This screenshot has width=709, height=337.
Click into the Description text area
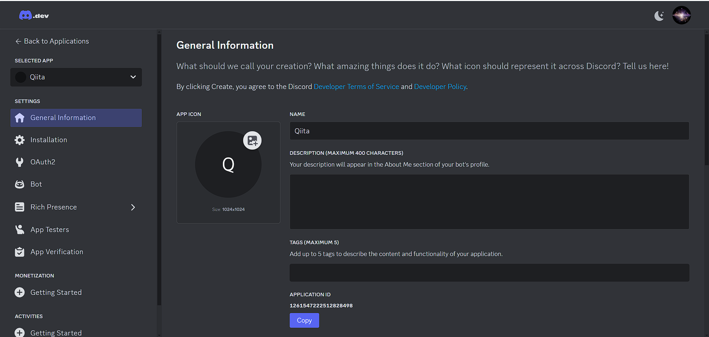click(489, 202)
